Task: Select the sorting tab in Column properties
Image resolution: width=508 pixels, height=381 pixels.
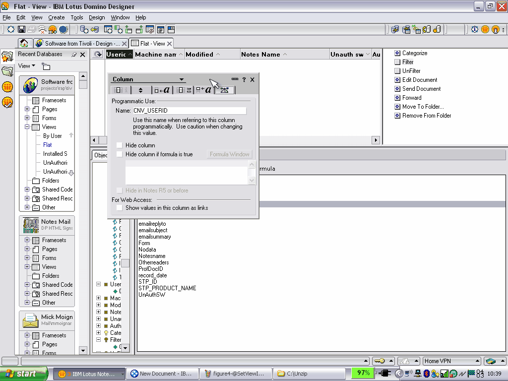Action: (140, 90)
